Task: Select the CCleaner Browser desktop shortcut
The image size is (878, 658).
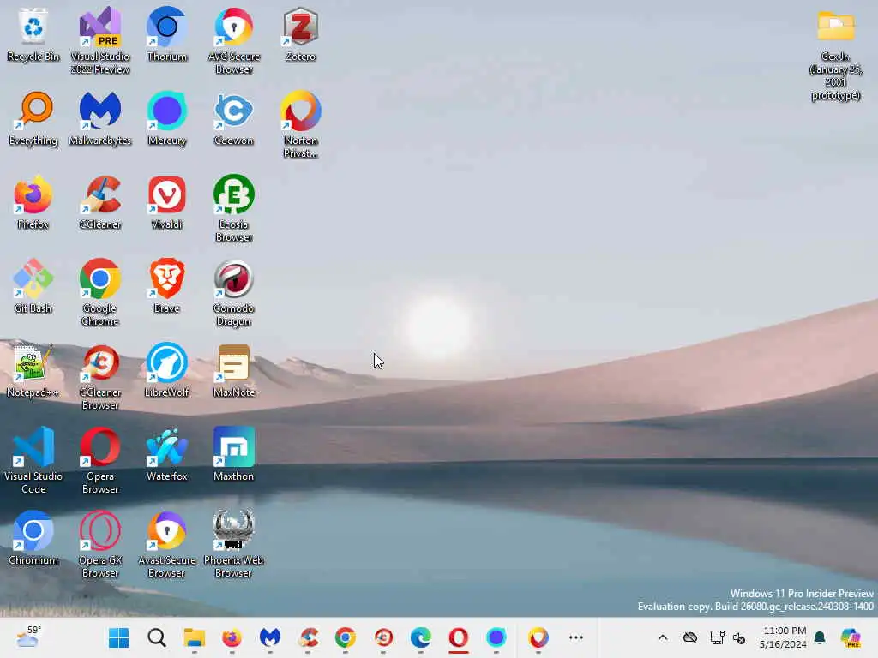Action: 100,376
